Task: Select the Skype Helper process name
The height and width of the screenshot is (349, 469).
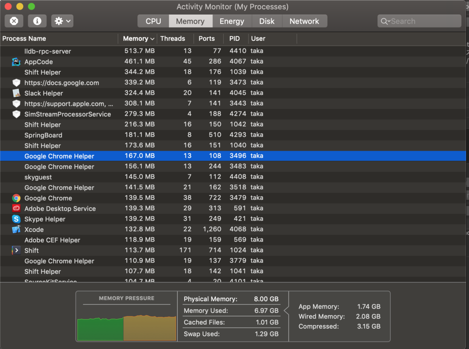Action: (45, 219)
